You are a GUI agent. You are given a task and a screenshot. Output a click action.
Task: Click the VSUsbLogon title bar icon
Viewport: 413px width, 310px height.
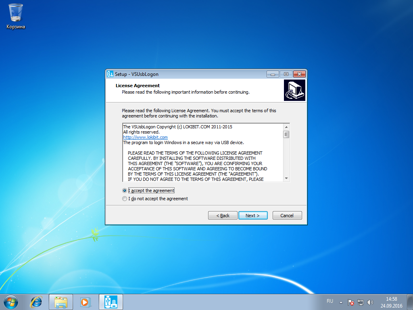110,74
